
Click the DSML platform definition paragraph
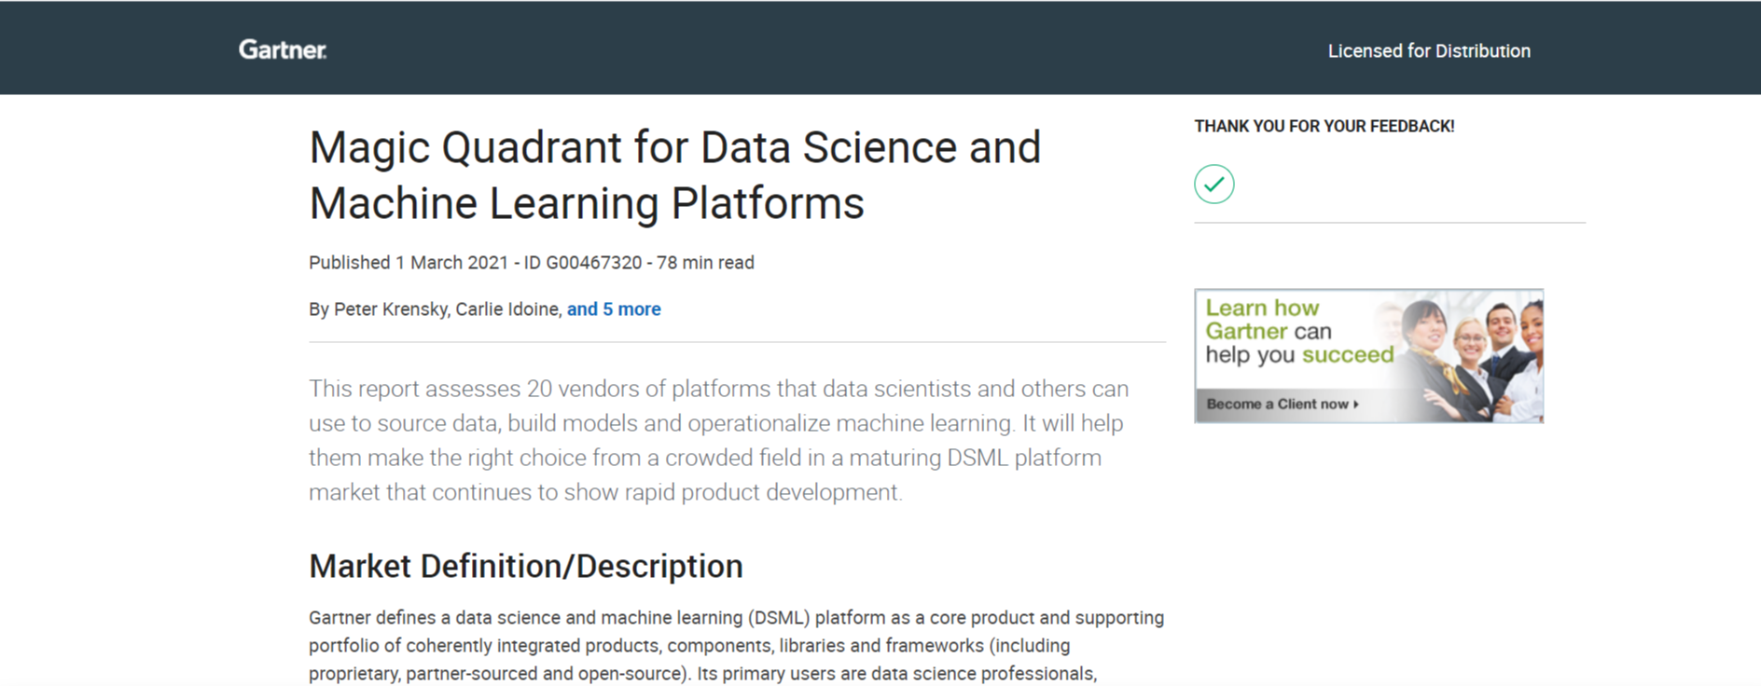(x=737, y=646)
